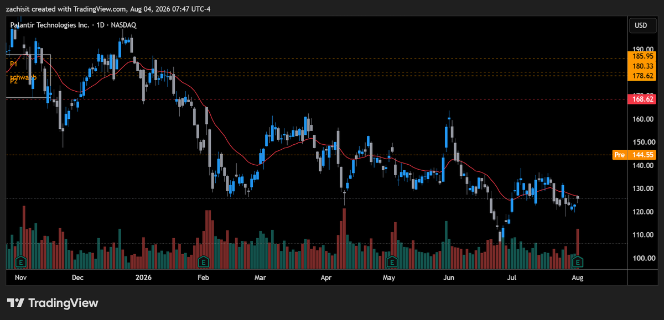The width and height of the screenshot is (664, 320).
Task: Click the Apr label on time axis
Action: click(x=326, y=277)
